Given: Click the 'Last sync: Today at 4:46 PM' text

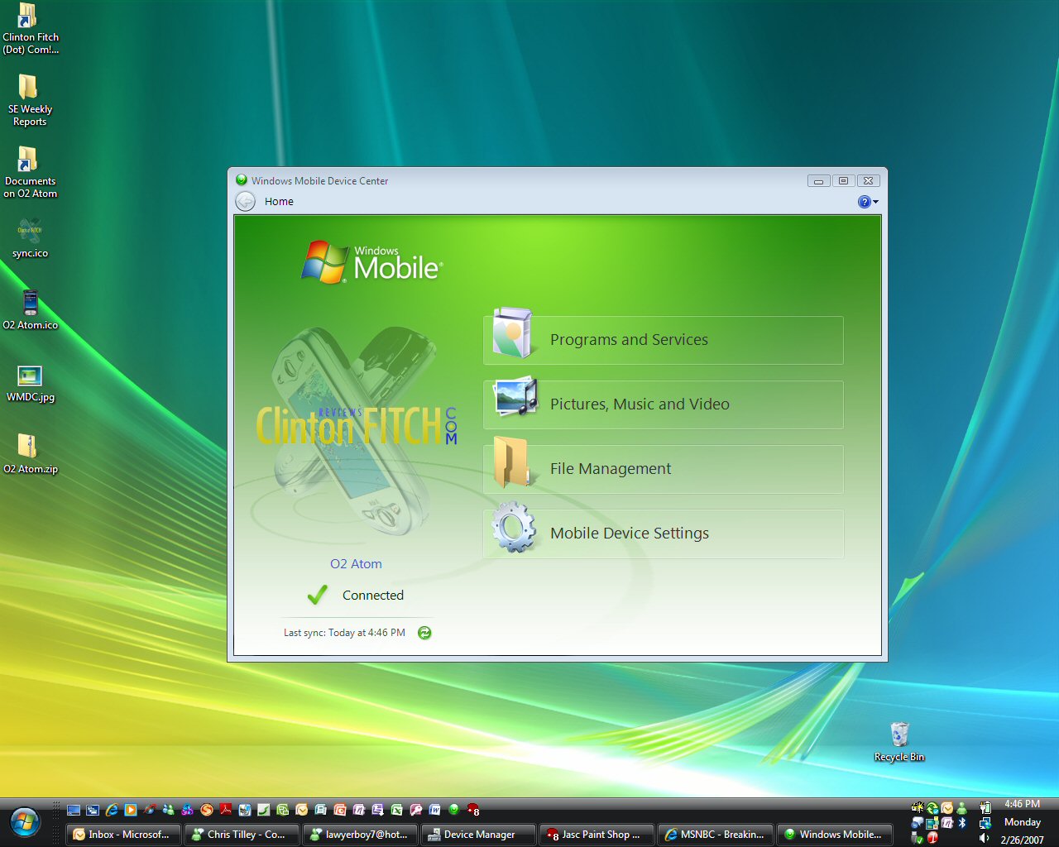Looking at the screenshot, I should [344, 633].
